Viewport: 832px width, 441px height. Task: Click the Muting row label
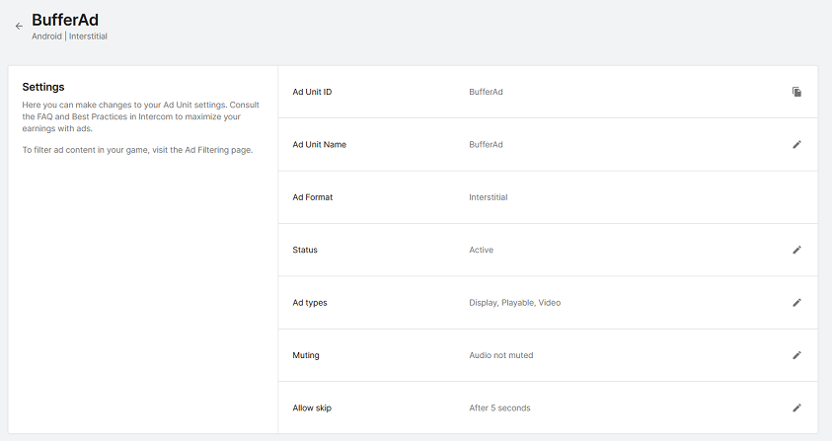(x=306, y=355)
